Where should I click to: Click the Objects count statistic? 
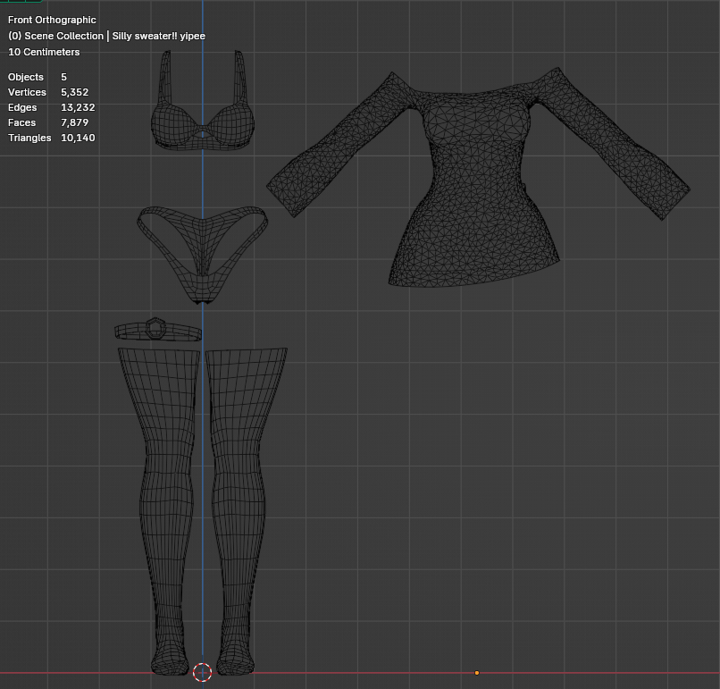click(38, 77)
